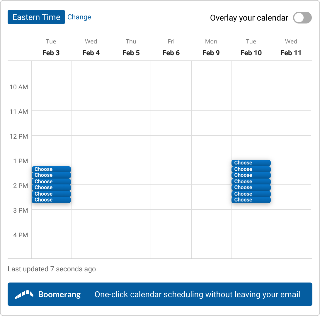
Task: Click the Tue Feb 10 column header
Action: click(x=251, y=48)
